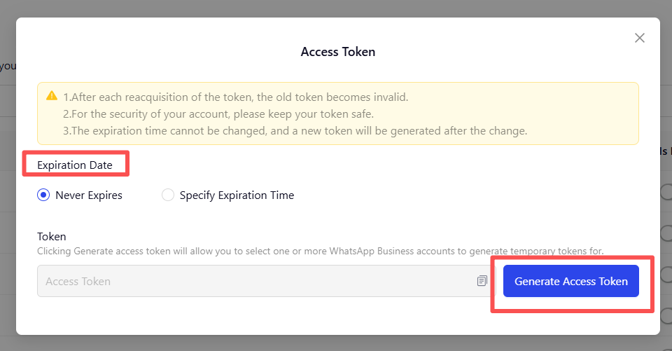Click warning line about keeping token safe
The width and height of the screenshot is (672, 351).
click(x=218, y=114)
